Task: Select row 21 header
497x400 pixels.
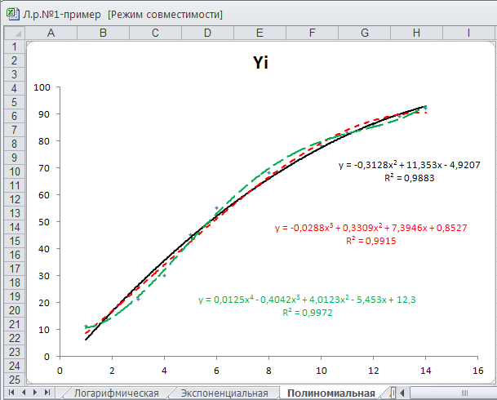Action: 14,324
